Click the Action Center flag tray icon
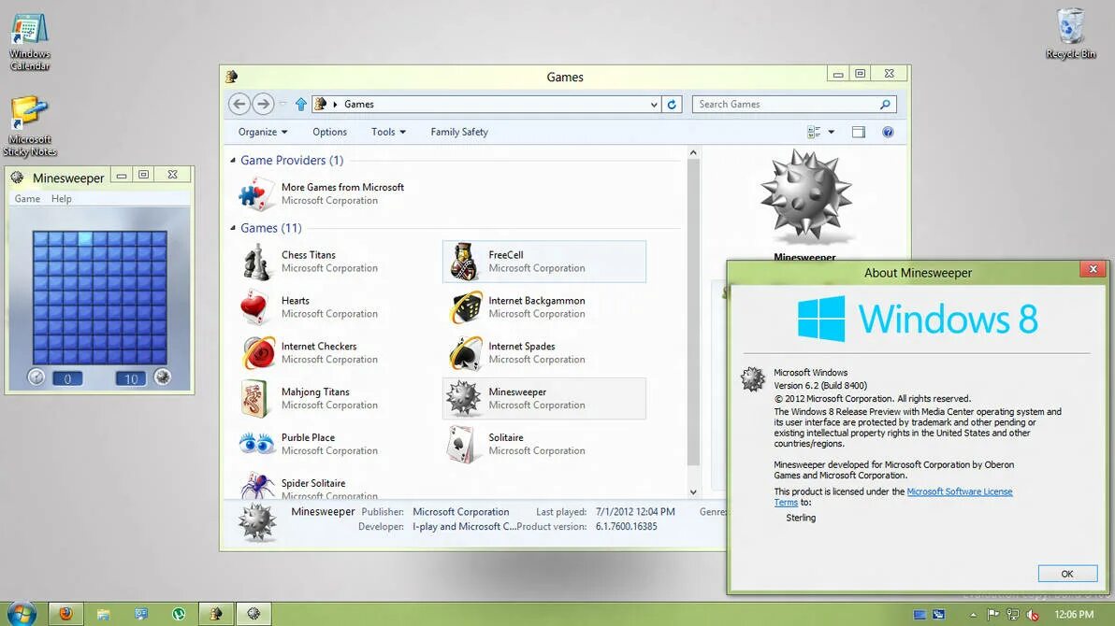This screenshot has width=1115, height=626. click(x=992, y=614)
